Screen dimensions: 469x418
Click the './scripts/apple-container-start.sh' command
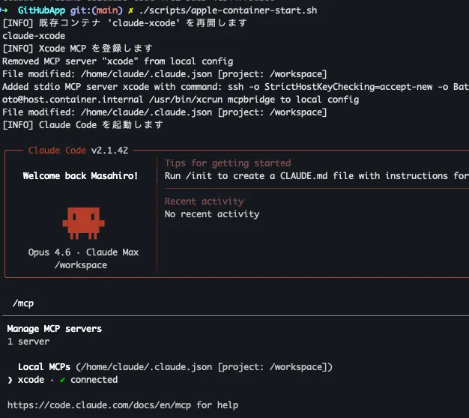229,10
